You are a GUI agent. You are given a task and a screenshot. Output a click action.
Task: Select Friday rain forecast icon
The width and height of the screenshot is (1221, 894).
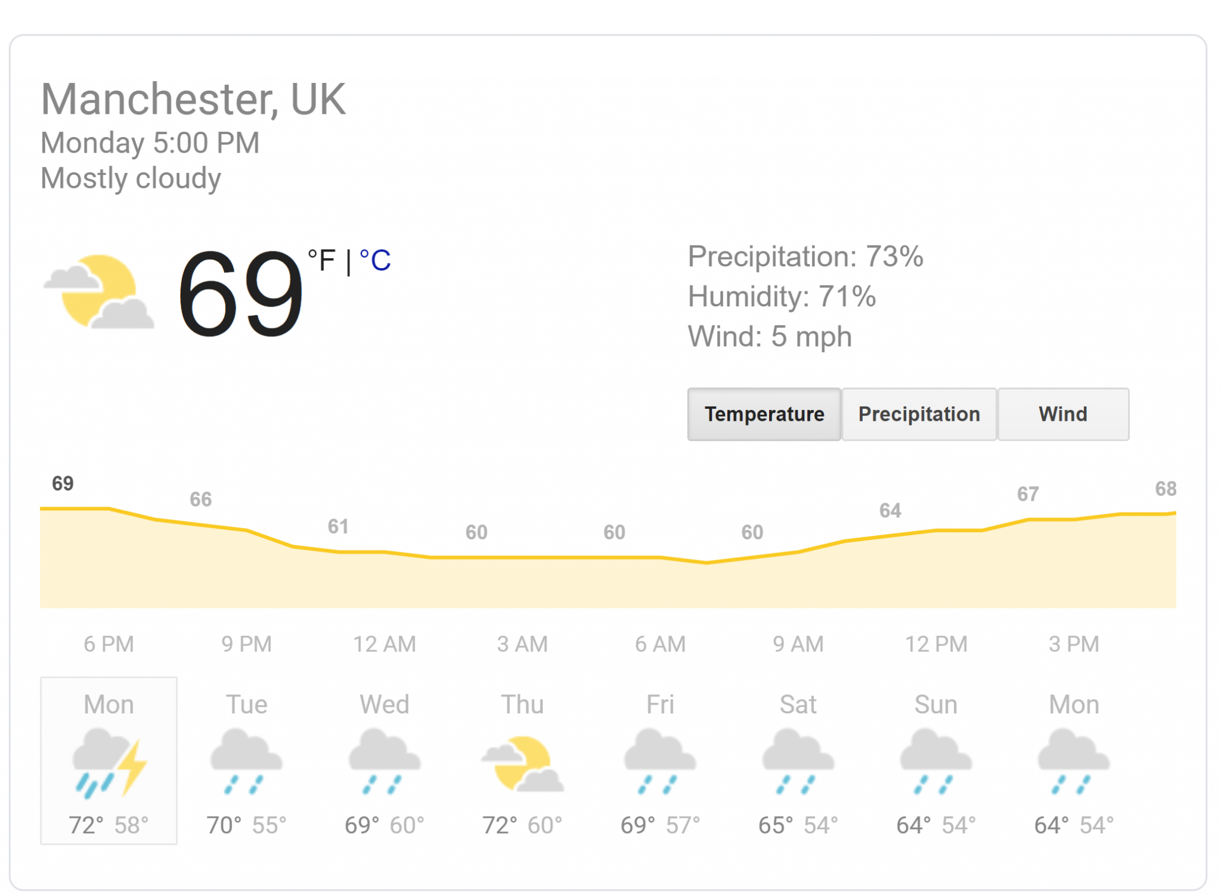[660, 761]
